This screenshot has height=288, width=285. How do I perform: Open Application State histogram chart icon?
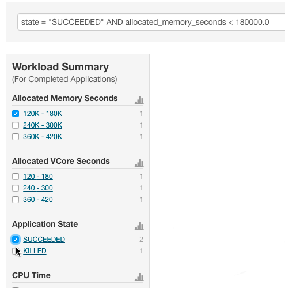coord(139,226)
